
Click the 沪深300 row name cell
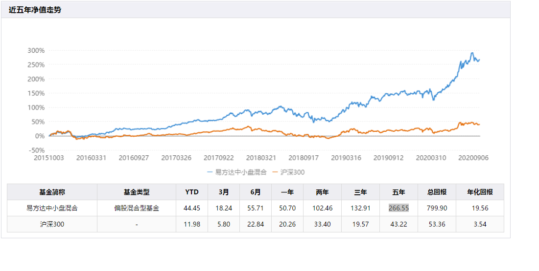point(52,224)
